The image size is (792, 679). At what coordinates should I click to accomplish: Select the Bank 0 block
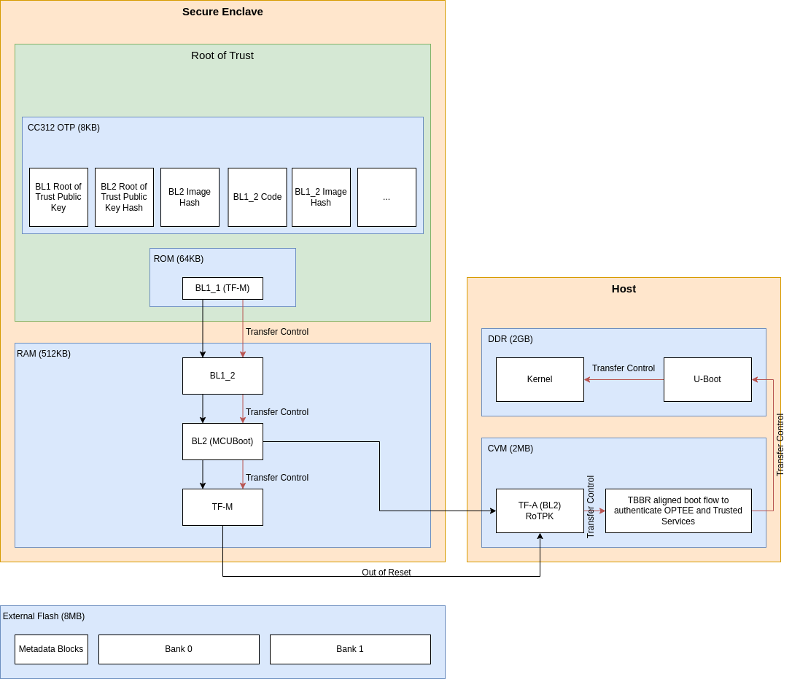(179, 649)
